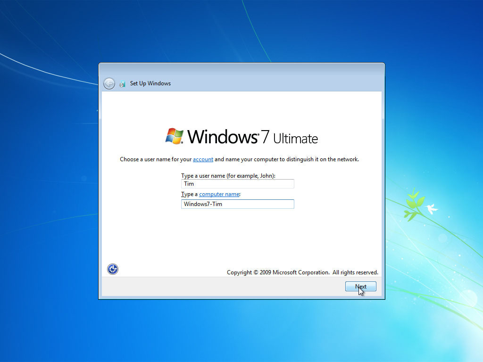Click the wizard icon beside Set Up Windows
This screenshot has height=362, width=483.
click(x=122, y=83)
